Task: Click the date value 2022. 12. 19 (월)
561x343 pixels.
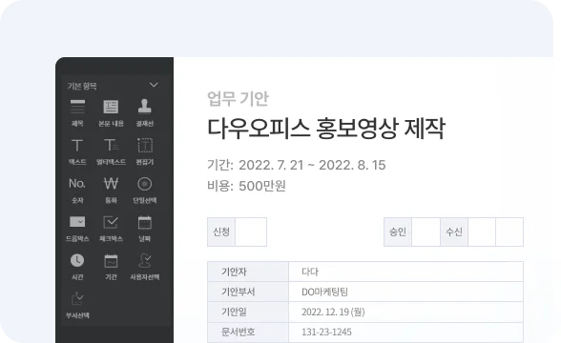Action: [333, 312]
